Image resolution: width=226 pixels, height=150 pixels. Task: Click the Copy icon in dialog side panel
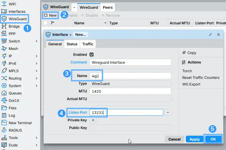[x=184, y=53]
